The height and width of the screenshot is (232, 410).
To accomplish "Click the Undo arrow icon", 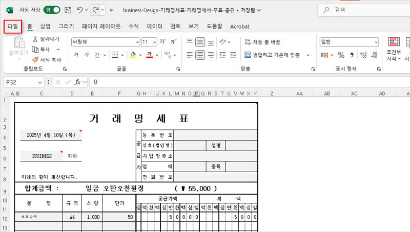I will [x=80, y=10].
